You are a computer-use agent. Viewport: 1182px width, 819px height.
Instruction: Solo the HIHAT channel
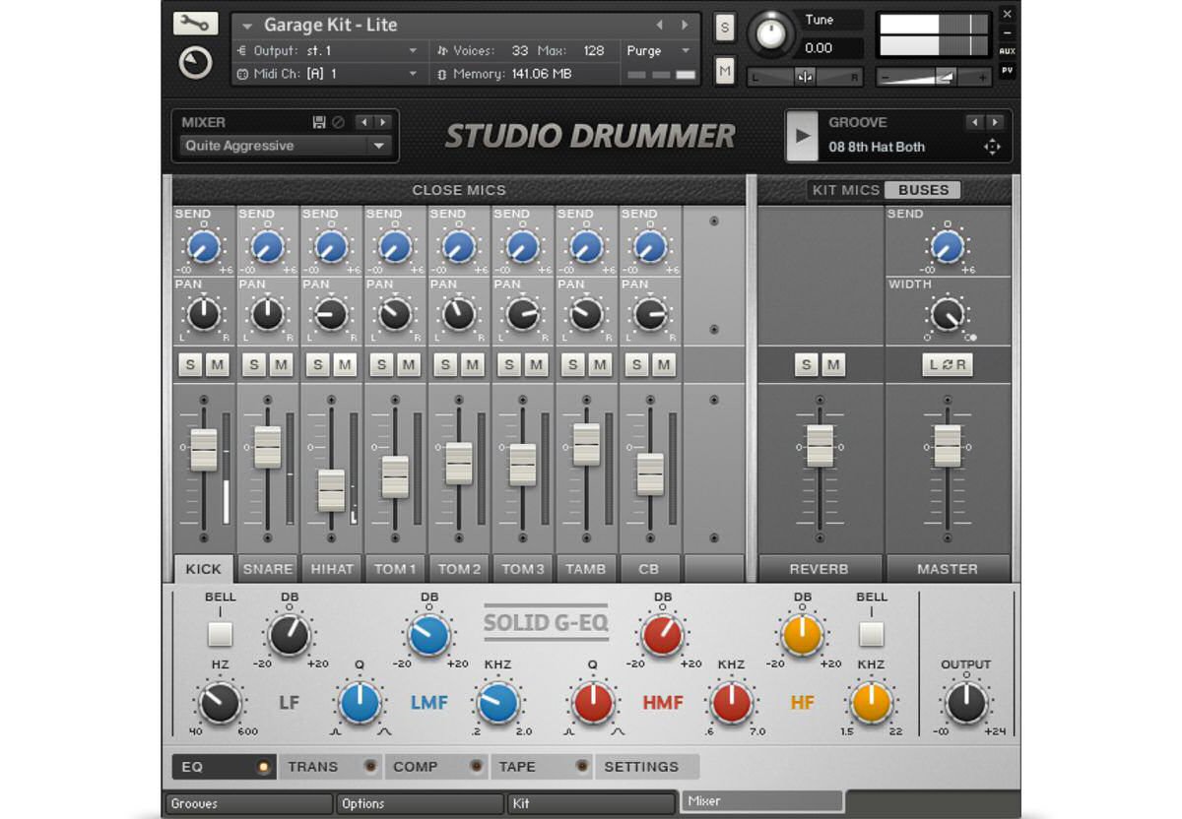click(x=317, y=365)
